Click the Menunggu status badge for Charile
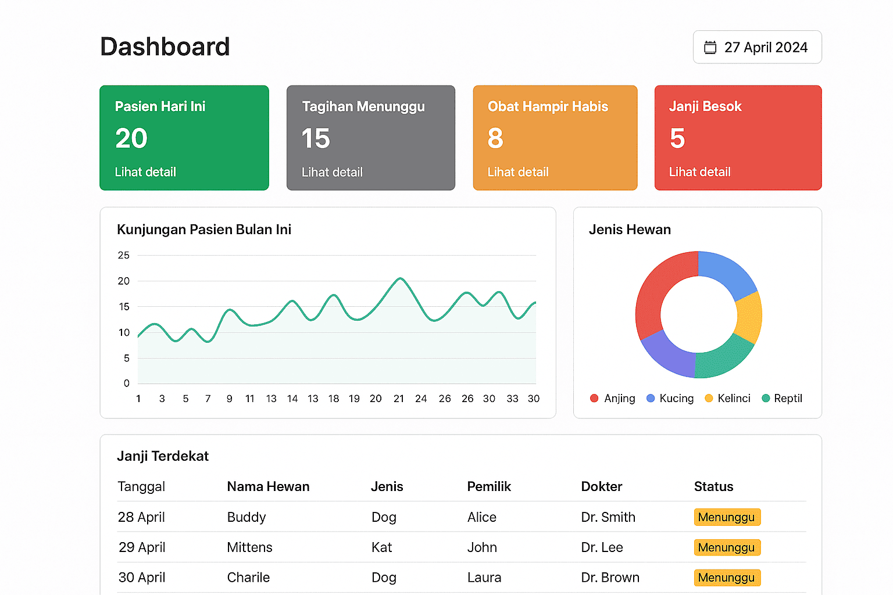Viewport: 893px width, 595px height. pos(727,578)
